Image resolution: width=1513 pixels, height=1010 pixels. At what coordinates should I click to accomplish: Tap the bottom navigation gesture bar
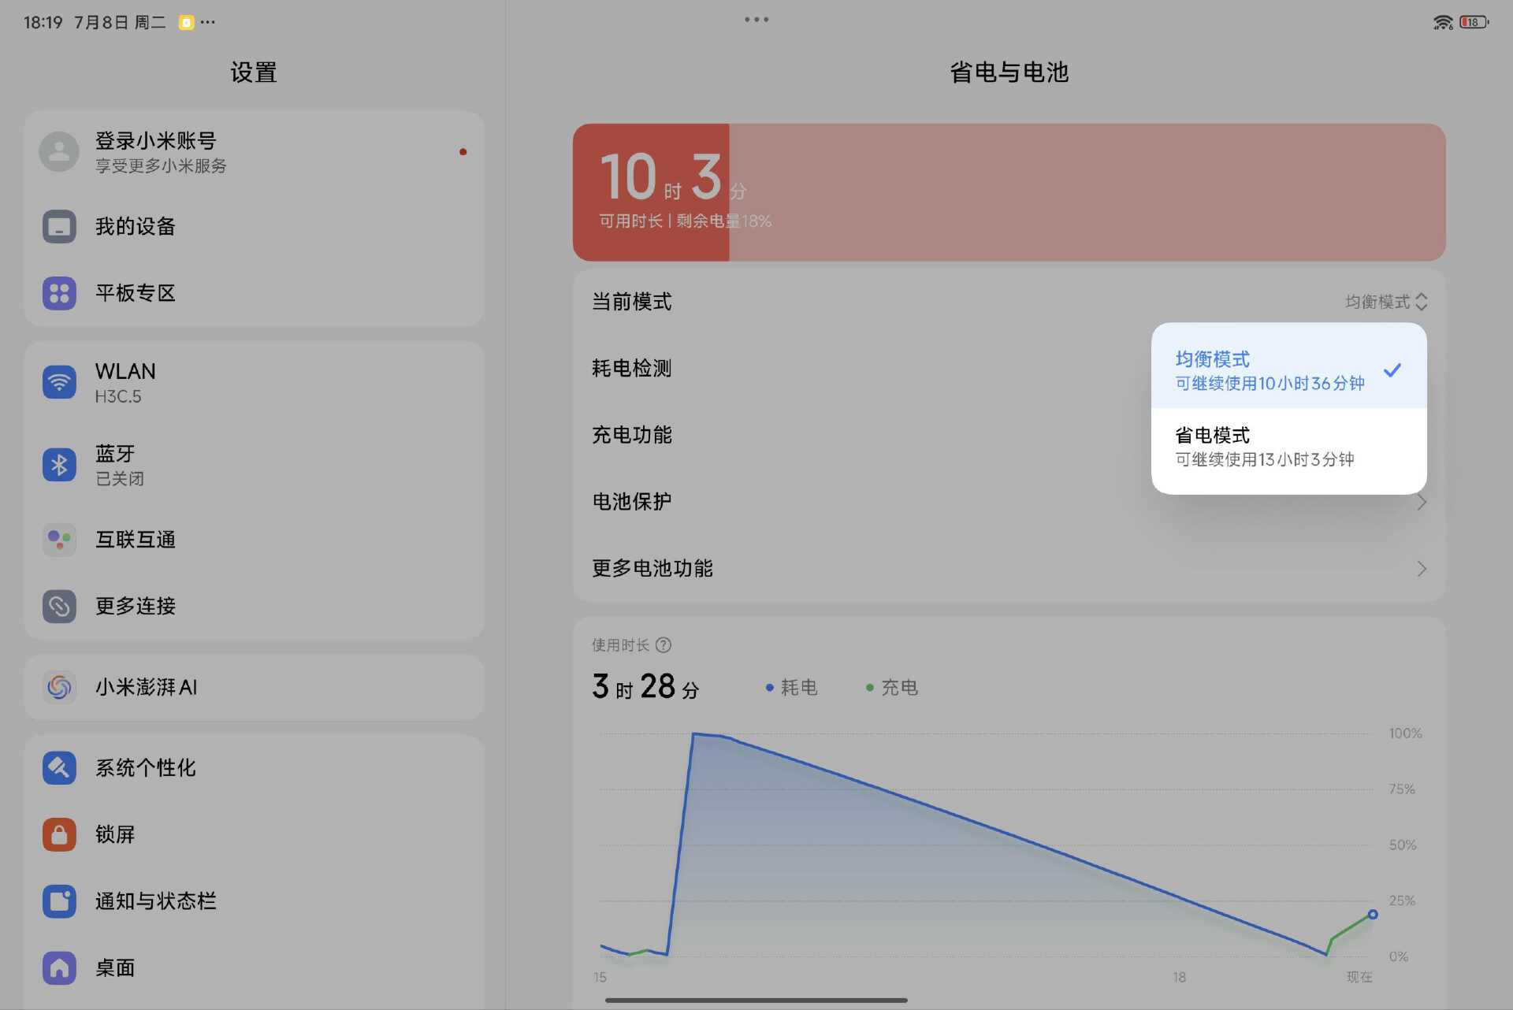(756, 1001)
